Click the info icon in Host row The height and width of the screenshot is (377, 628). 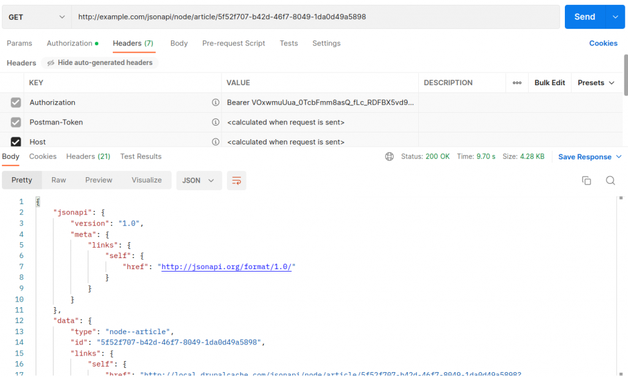pos(215,142)
